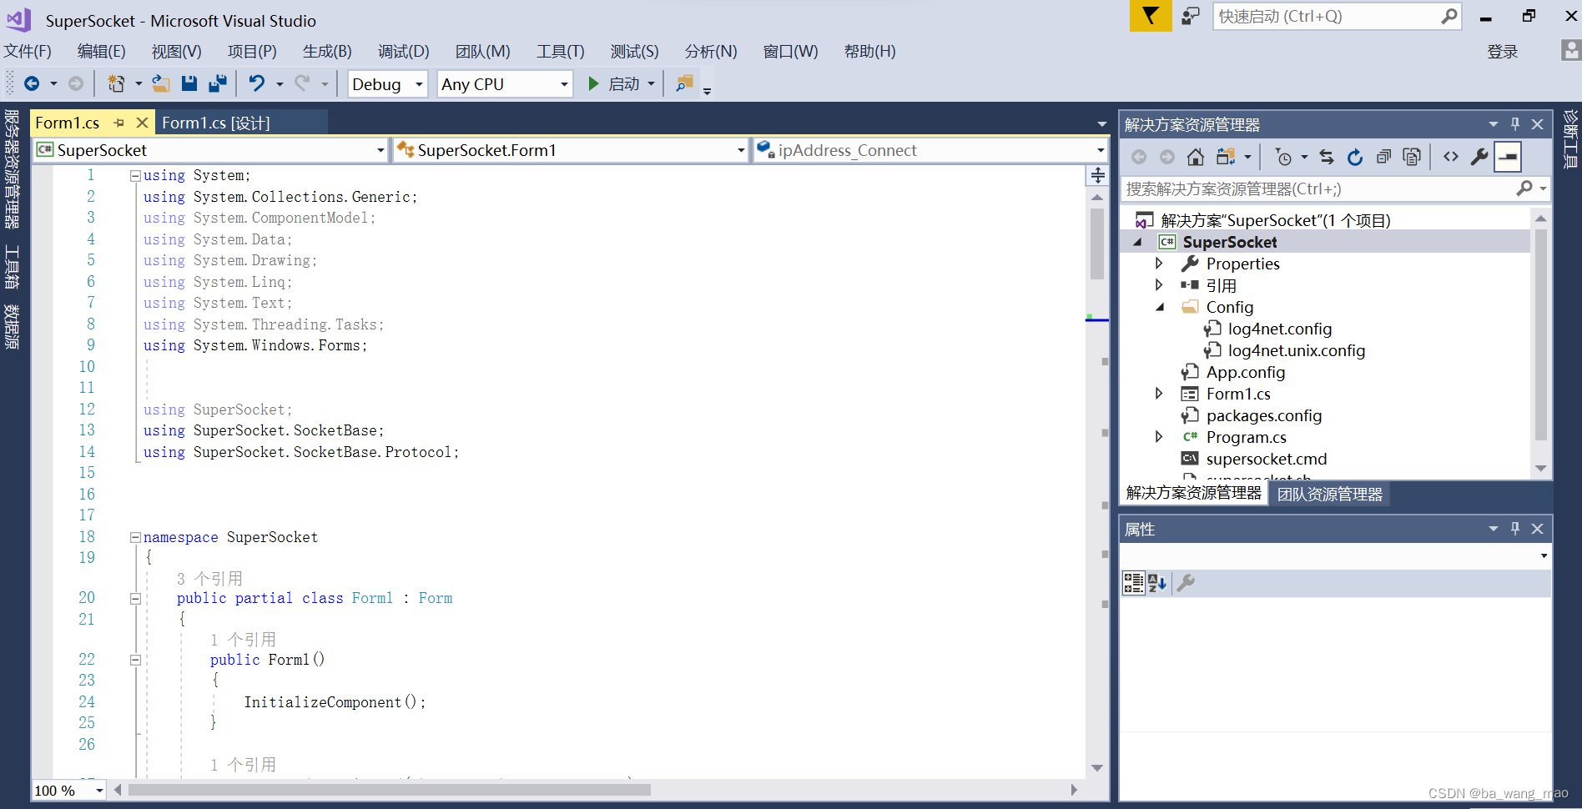Start debugging with the green play button
This screenshot has width=1582, height=809.
point(593,83)
